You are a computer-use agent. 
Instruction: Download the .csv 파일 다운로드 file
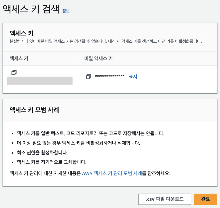164,199
